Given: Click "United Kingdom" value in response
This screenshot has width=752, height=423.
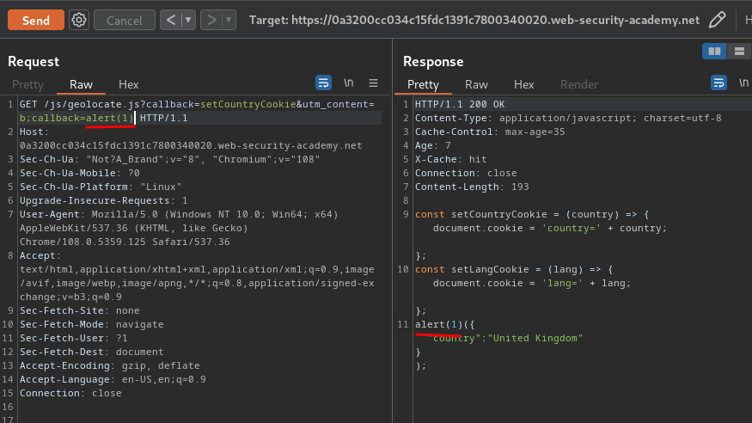Looking at the screenshot, I should 535,339.
